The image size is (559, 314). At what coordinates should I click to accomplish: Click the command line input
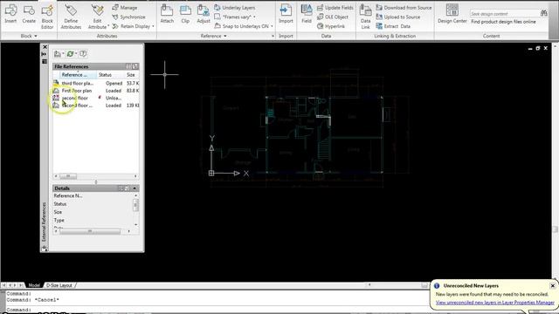[217, 310]
